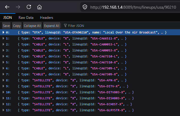Expand row 10 USA-DITV803-X entry
The image size is (180, 116).
click(3, 92)
